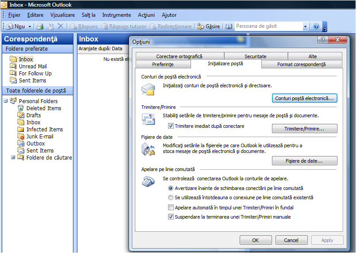Click the Răspuns reply toolbar button
The width and height of the screenshot is (356, 253).
point(84,26)
